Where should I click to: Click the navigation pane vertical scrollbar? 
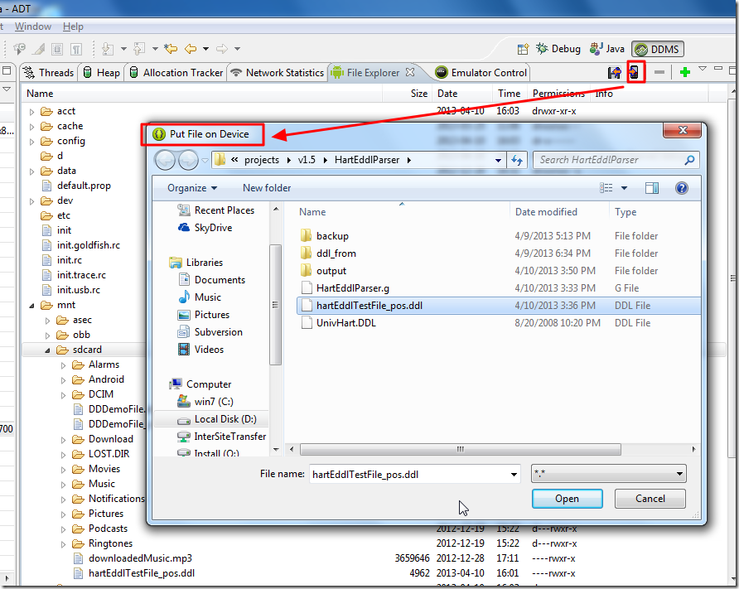coord(275,304)
